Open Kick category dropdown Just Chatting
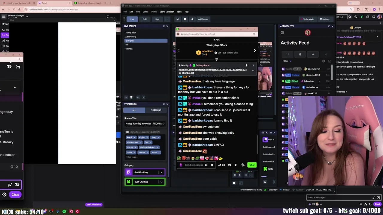Viewport: 383px width, 215px height. pyautogui.click(x=161, y=182)
